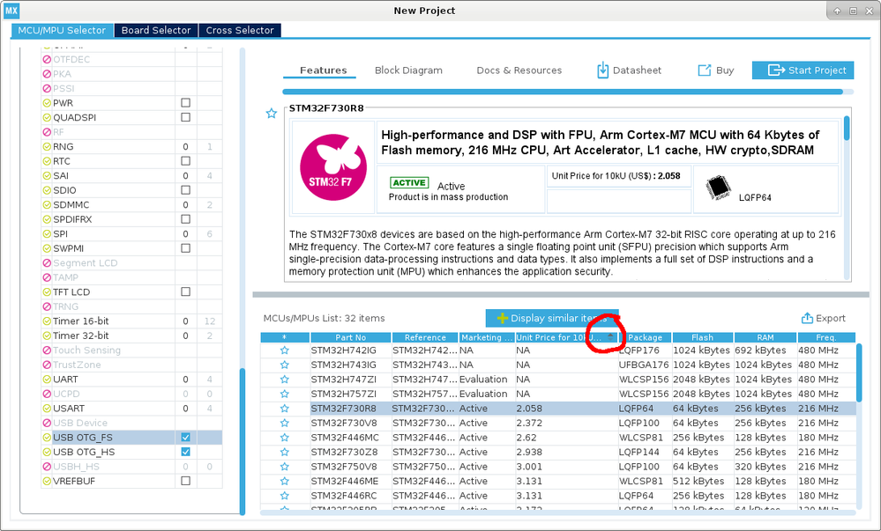
Task: Click the VREFBUF green check icon
Action: point(47,481)
